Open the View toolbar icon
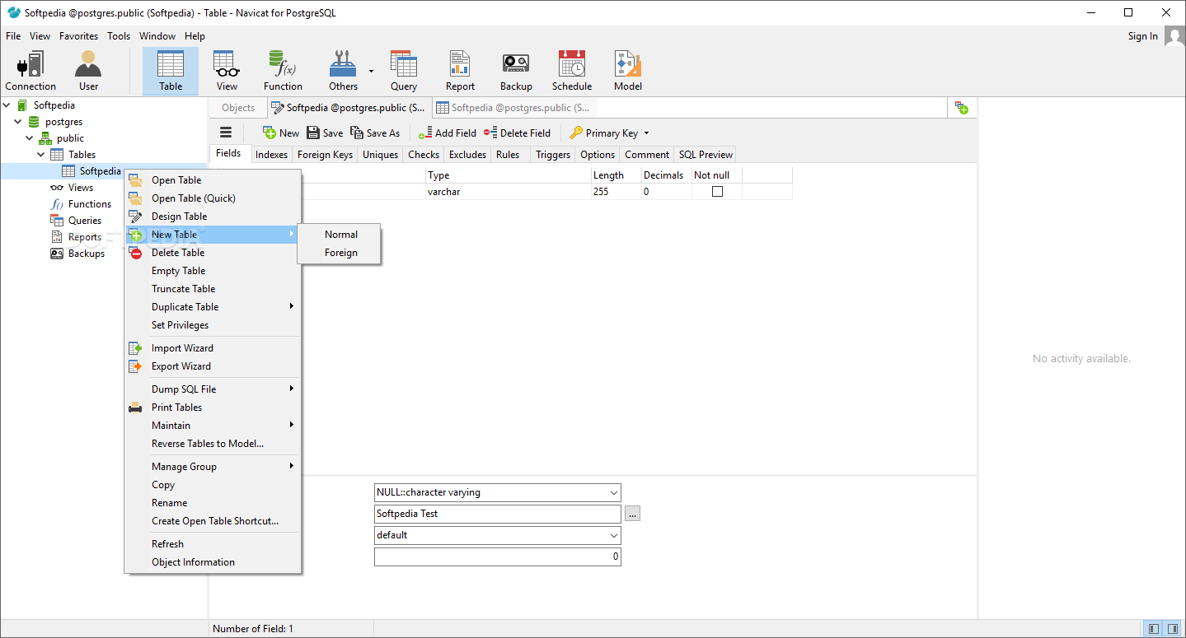1186x638 pixels. [x=227, y=71]
